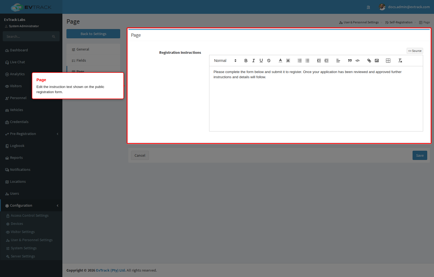The width and height of the screenshot is (434, 277).
Task: Go to the Logbook section
Action: (31, 146)
